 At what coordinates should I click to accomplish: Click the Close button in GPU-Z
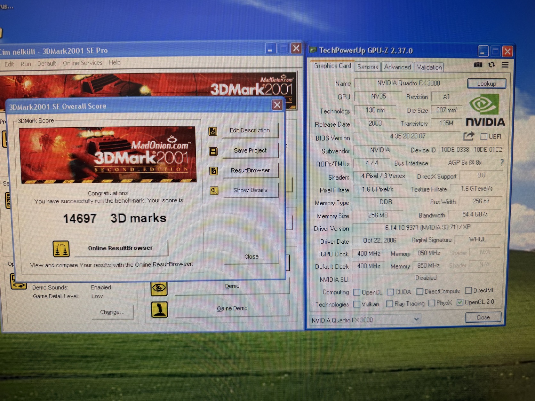(483, 317)
